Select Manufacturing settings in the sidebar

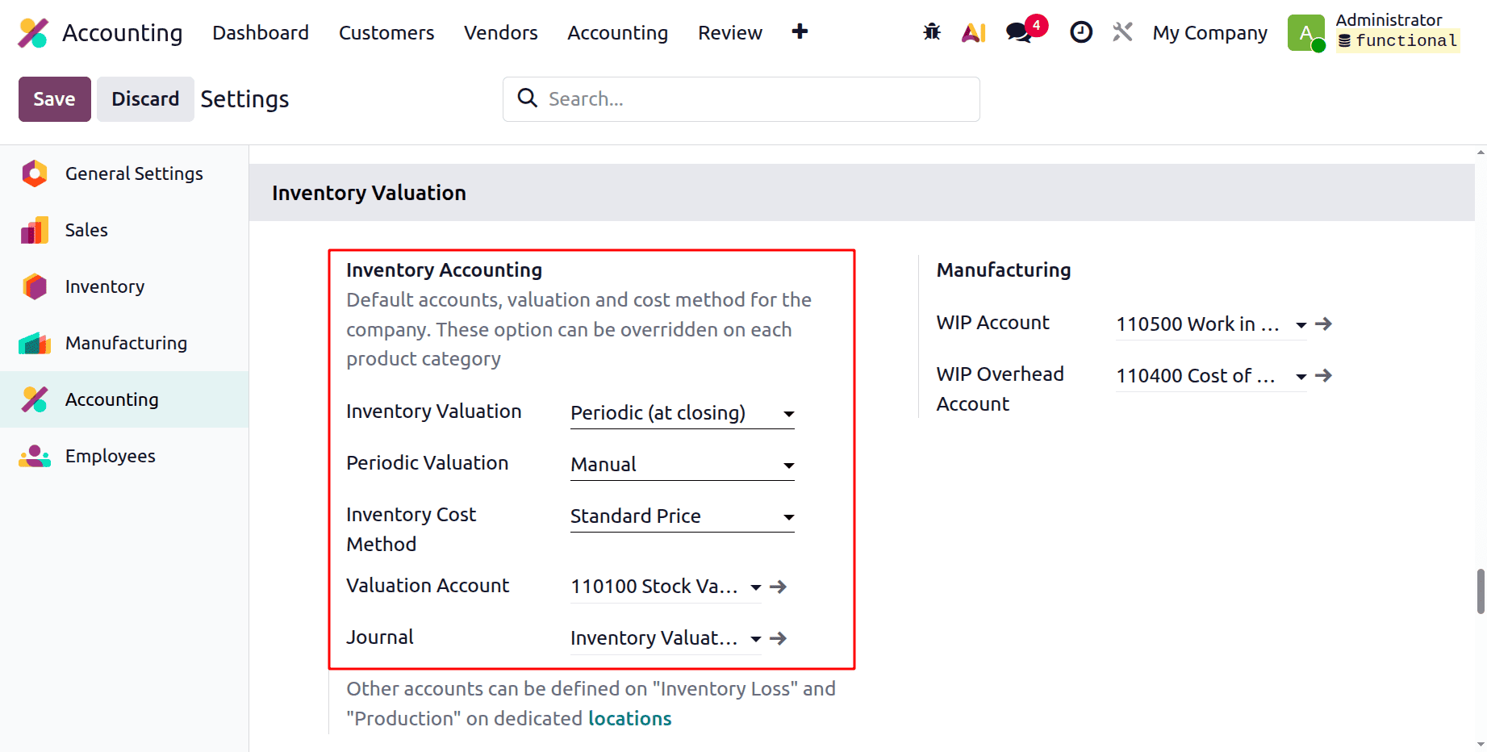pos(124,343)
